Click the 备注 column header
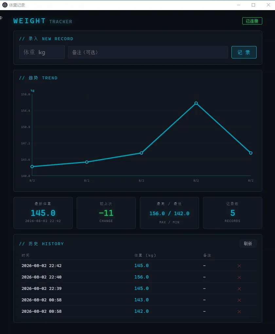 207,255
